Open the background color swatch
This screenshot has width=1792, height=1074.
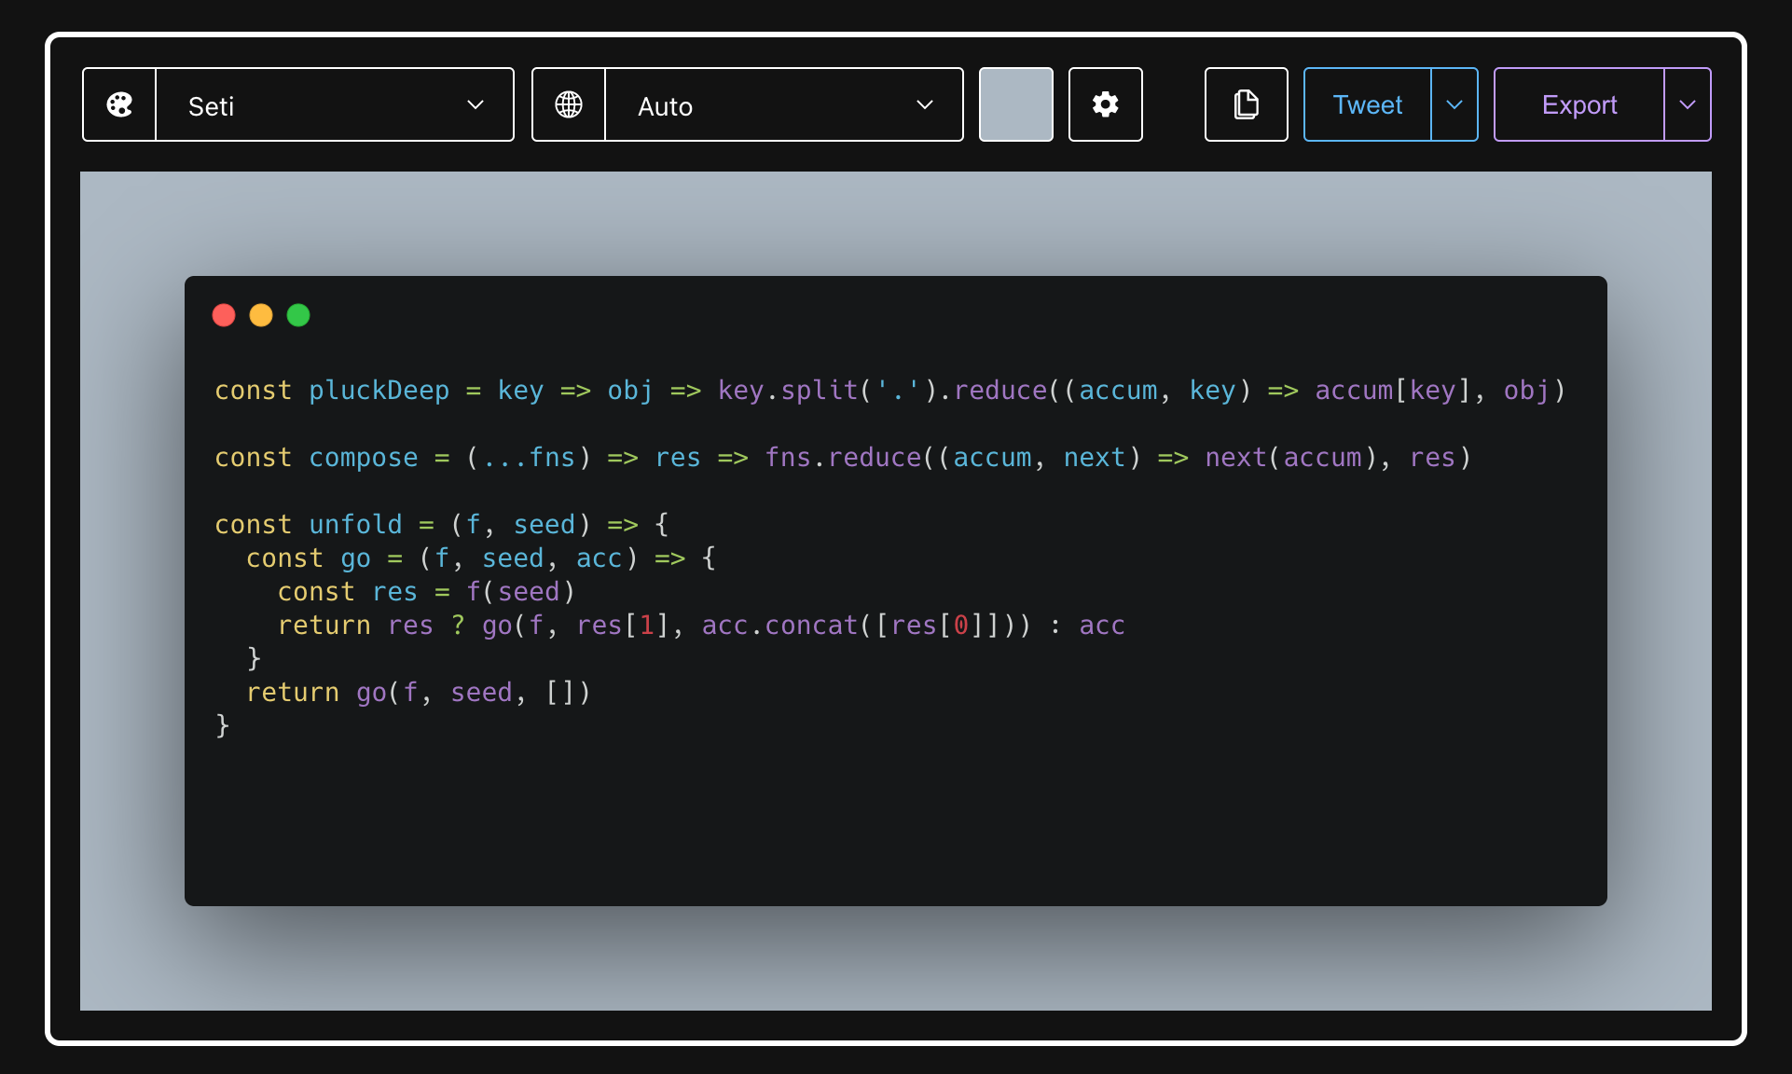1015,104
